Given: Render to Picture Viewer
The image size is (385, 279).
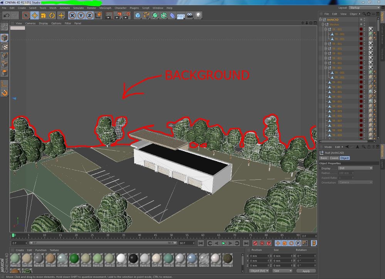Looking at the screenshot, I should [x=118, y=15].
